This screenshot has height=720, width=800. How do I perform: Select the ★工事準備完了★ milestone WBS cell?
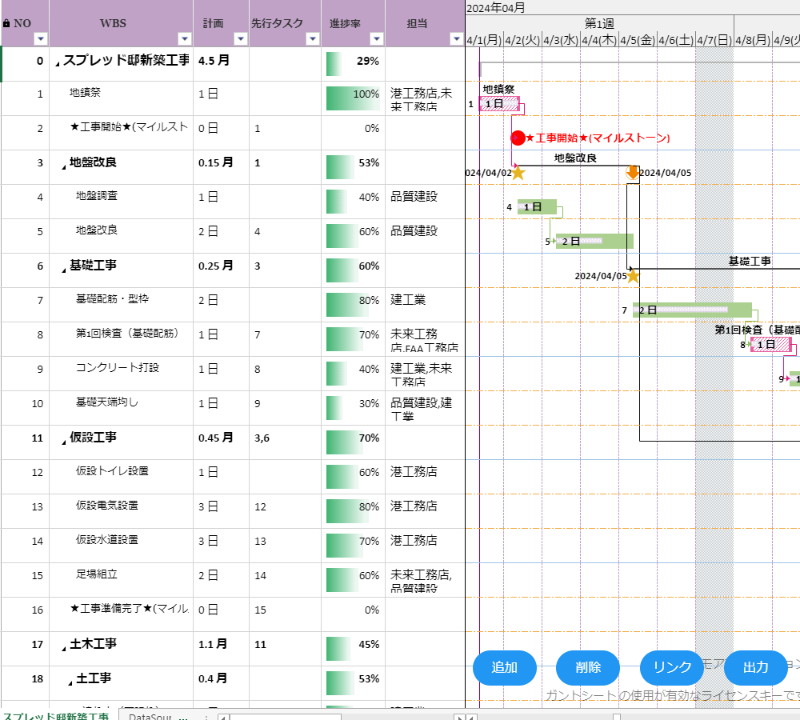tap(122, 614)
